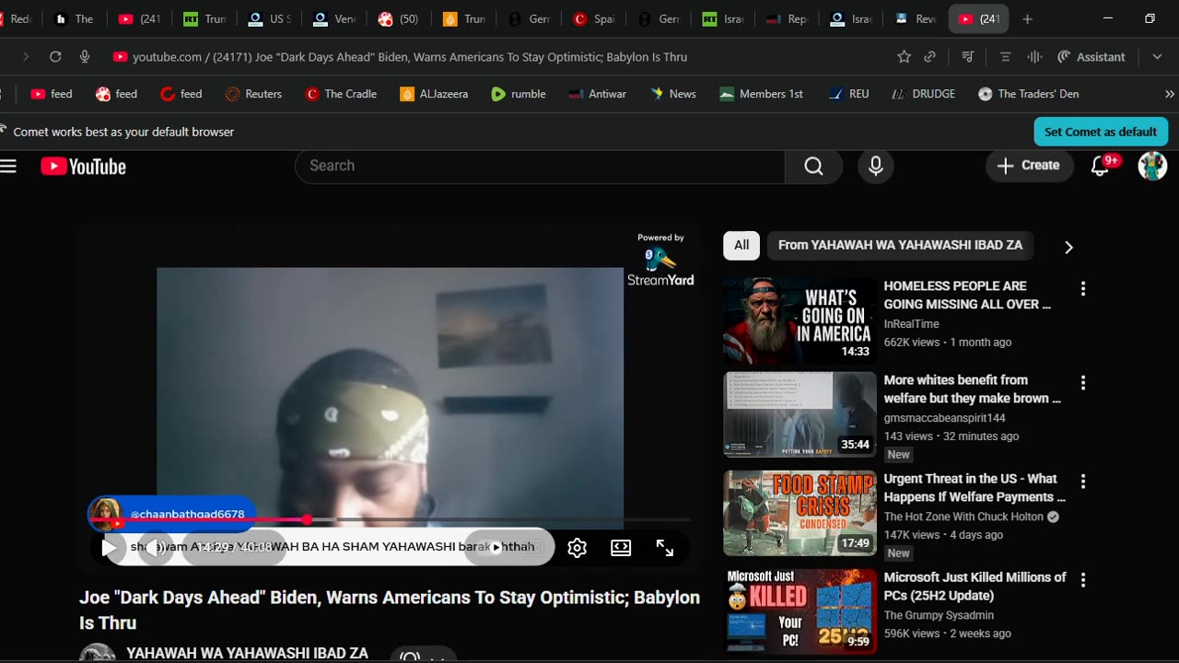Screen dimensions: 1179x663
Task: Open the account avatar menu
Action: (1152, 166)
